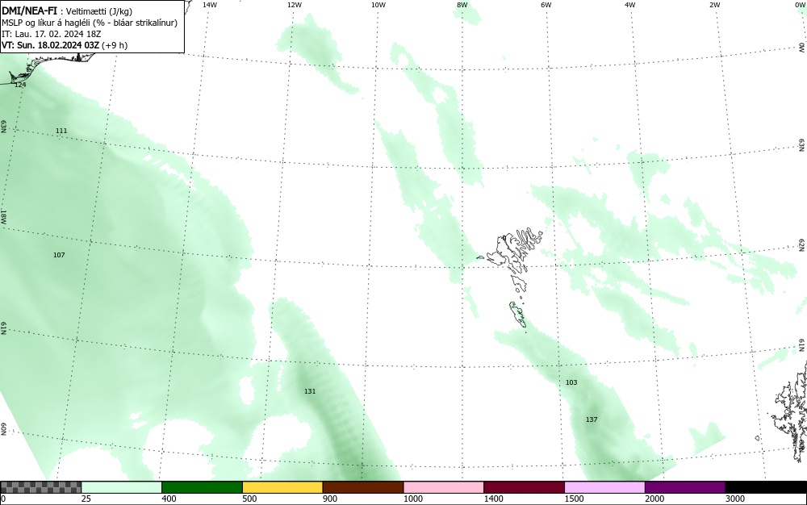
Task: Click the gray checkered 0-25 legend swatch
Action: [40, 487]
